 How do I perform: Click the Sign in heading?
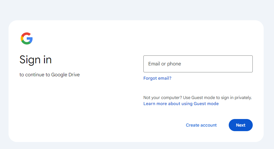[x=36, y=60]
